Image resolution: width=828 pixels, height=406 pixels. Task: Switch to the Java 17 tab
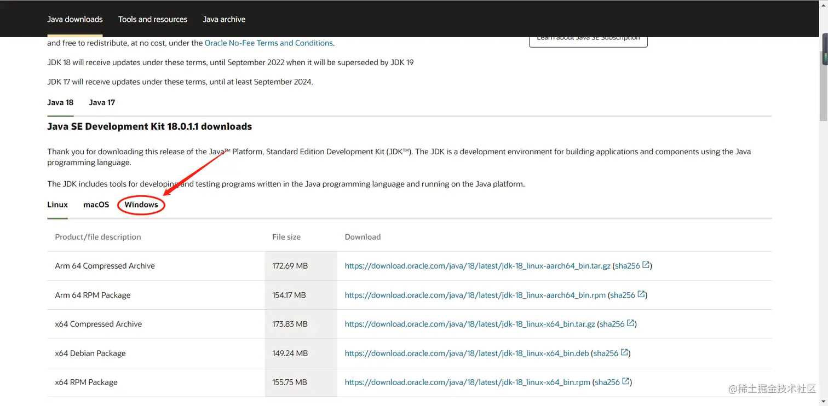(x=102, y=102)
